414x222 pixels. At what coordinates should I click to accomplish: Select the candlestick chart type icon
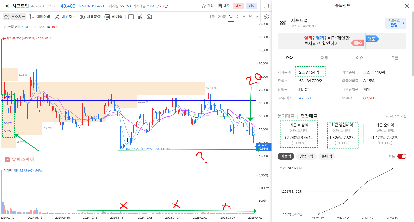click(x=140, y=17)
